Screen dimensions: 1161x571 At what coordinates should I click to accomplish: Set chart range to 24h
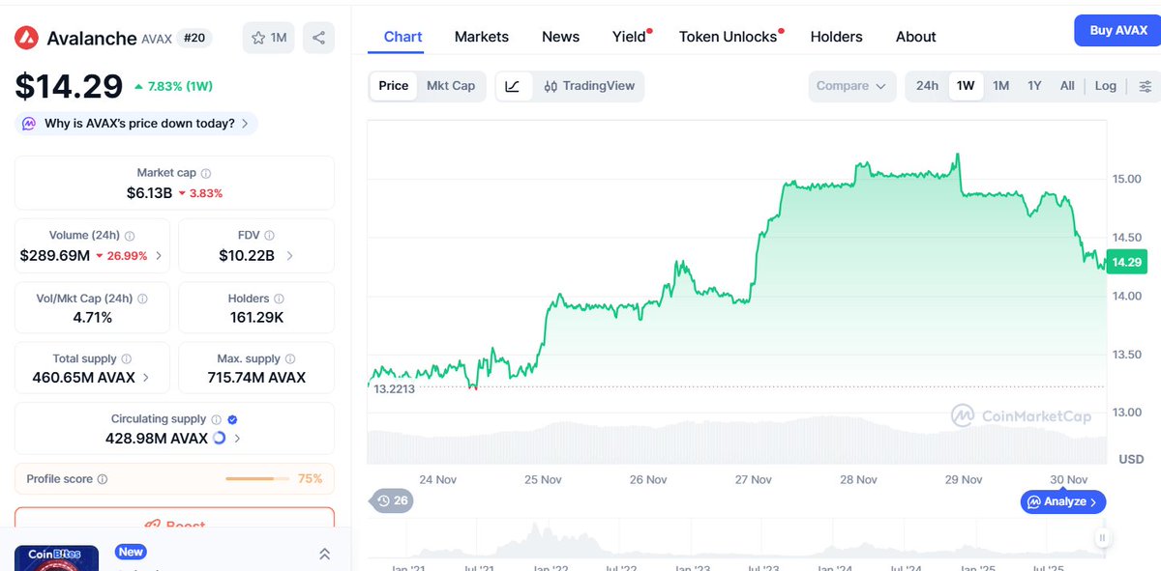tap(927, 86)
